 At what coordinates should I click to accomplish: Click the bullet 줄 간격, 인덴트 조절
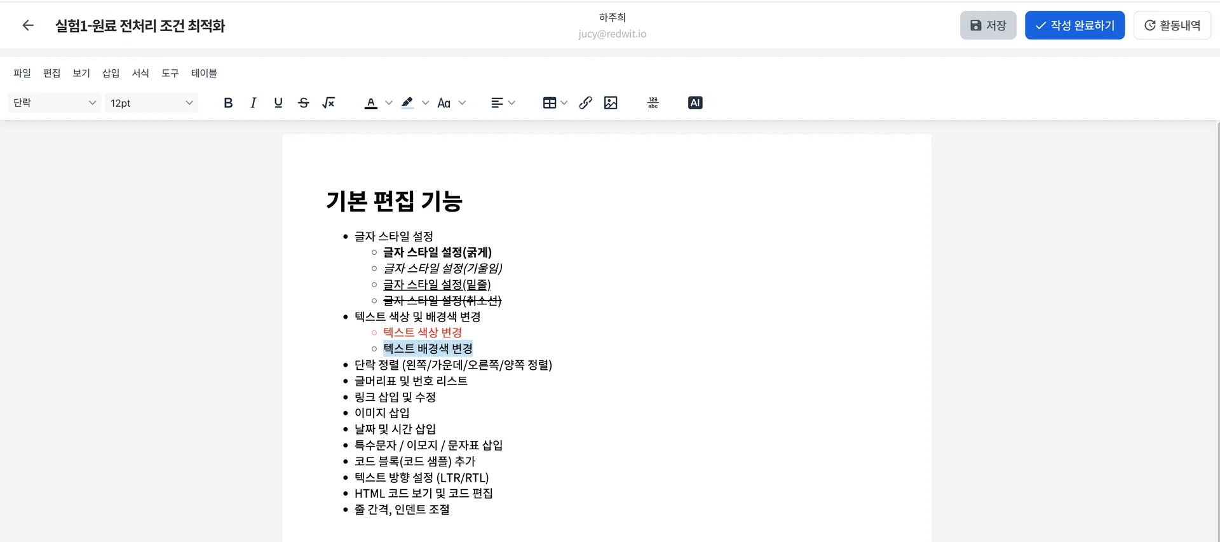pos(402,510)
